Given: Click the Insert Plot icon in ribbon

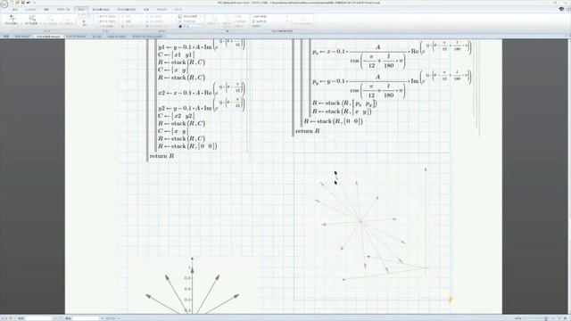Looking at the screenshot, I should point(12,20).
